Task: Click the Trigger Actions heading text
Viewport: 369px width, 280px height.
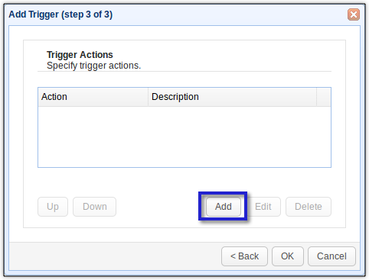Action: pyautogui.click(x=80, y=55)
